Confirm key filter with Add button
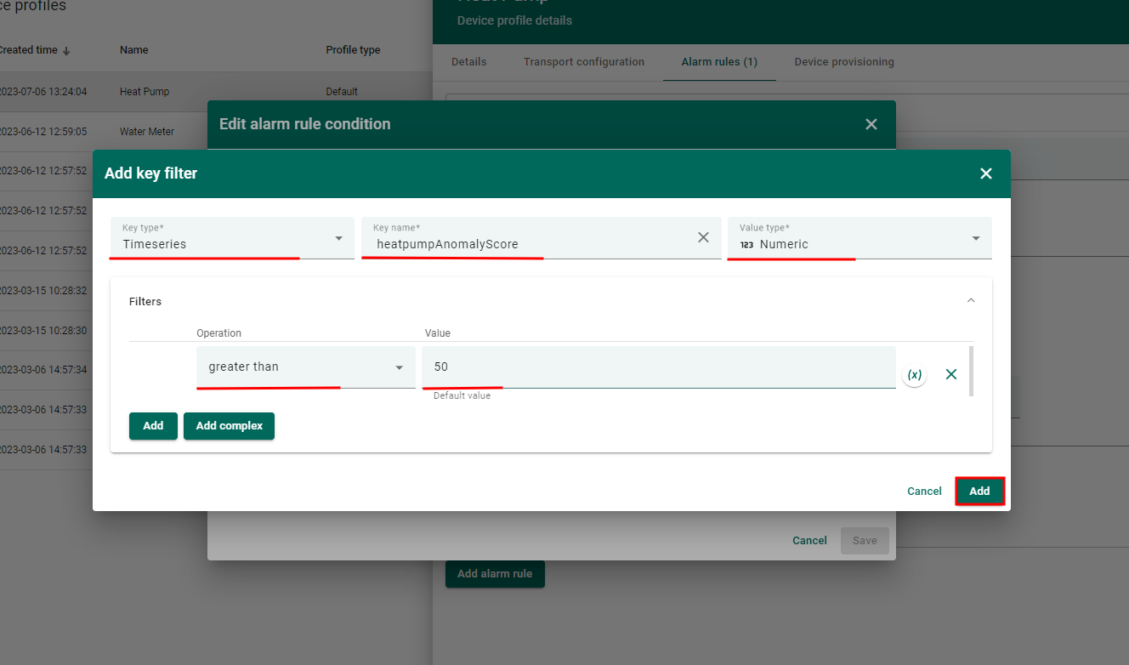The width and height of the screenshot is (1129, 665). point(979,492)
